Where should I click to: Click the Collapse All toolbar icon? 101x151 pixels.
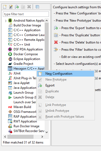(37, 7)
